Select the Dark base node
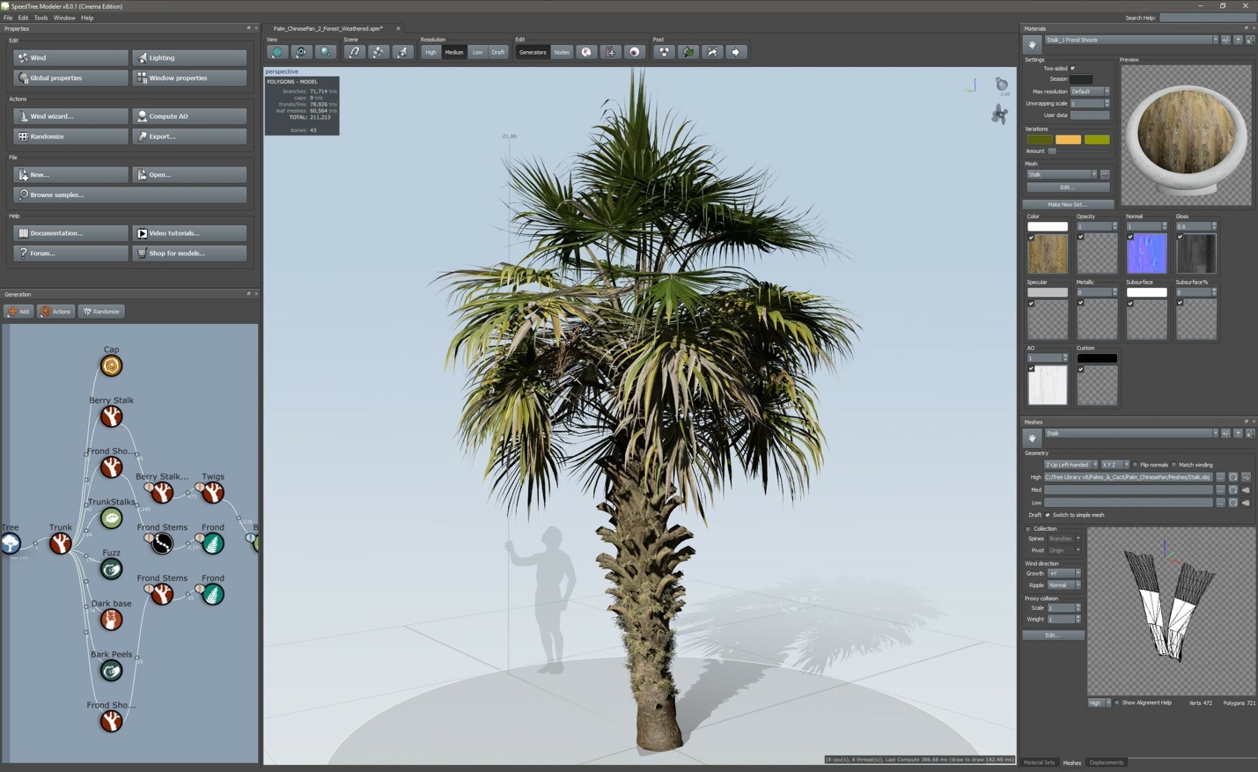1258x772 pixels. pos(111,620)
